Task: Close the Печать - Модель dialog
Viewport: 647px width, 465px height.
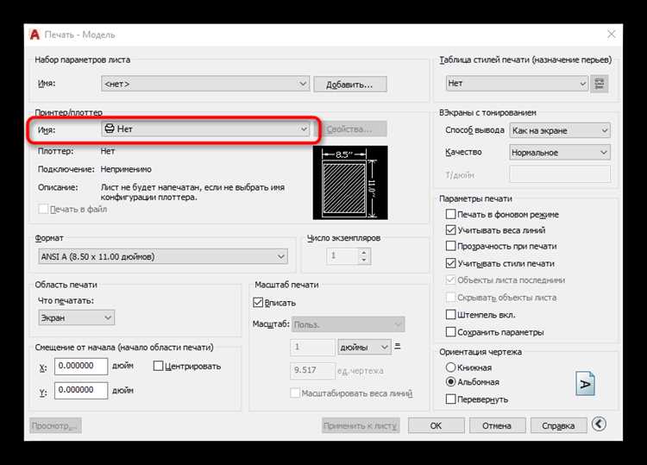Action: (611, 35)
